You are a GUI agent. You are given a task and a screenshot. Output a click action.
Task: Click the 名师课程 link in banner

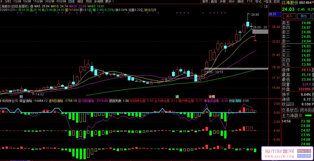[304, 156]
